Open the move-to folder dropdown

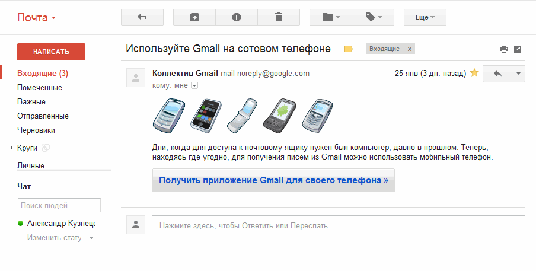pos(331,17)
